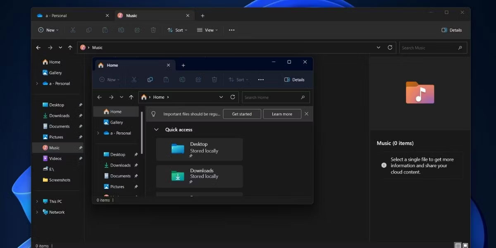Click the Up arrow in Home window

click(131, 97)
